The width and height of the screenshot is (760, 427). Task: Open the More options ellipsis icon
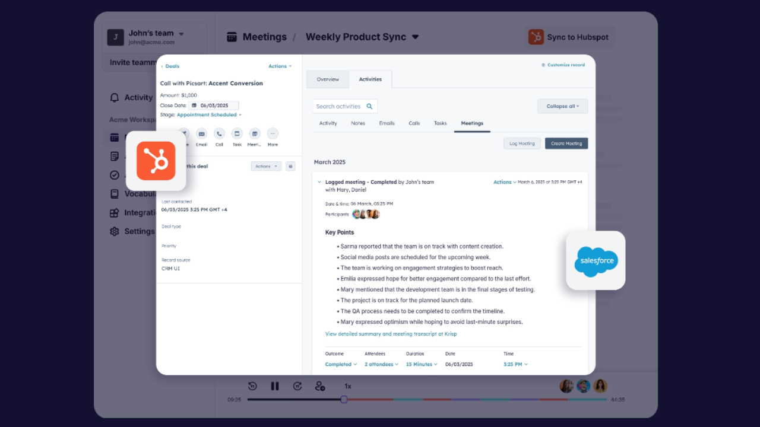273,134
